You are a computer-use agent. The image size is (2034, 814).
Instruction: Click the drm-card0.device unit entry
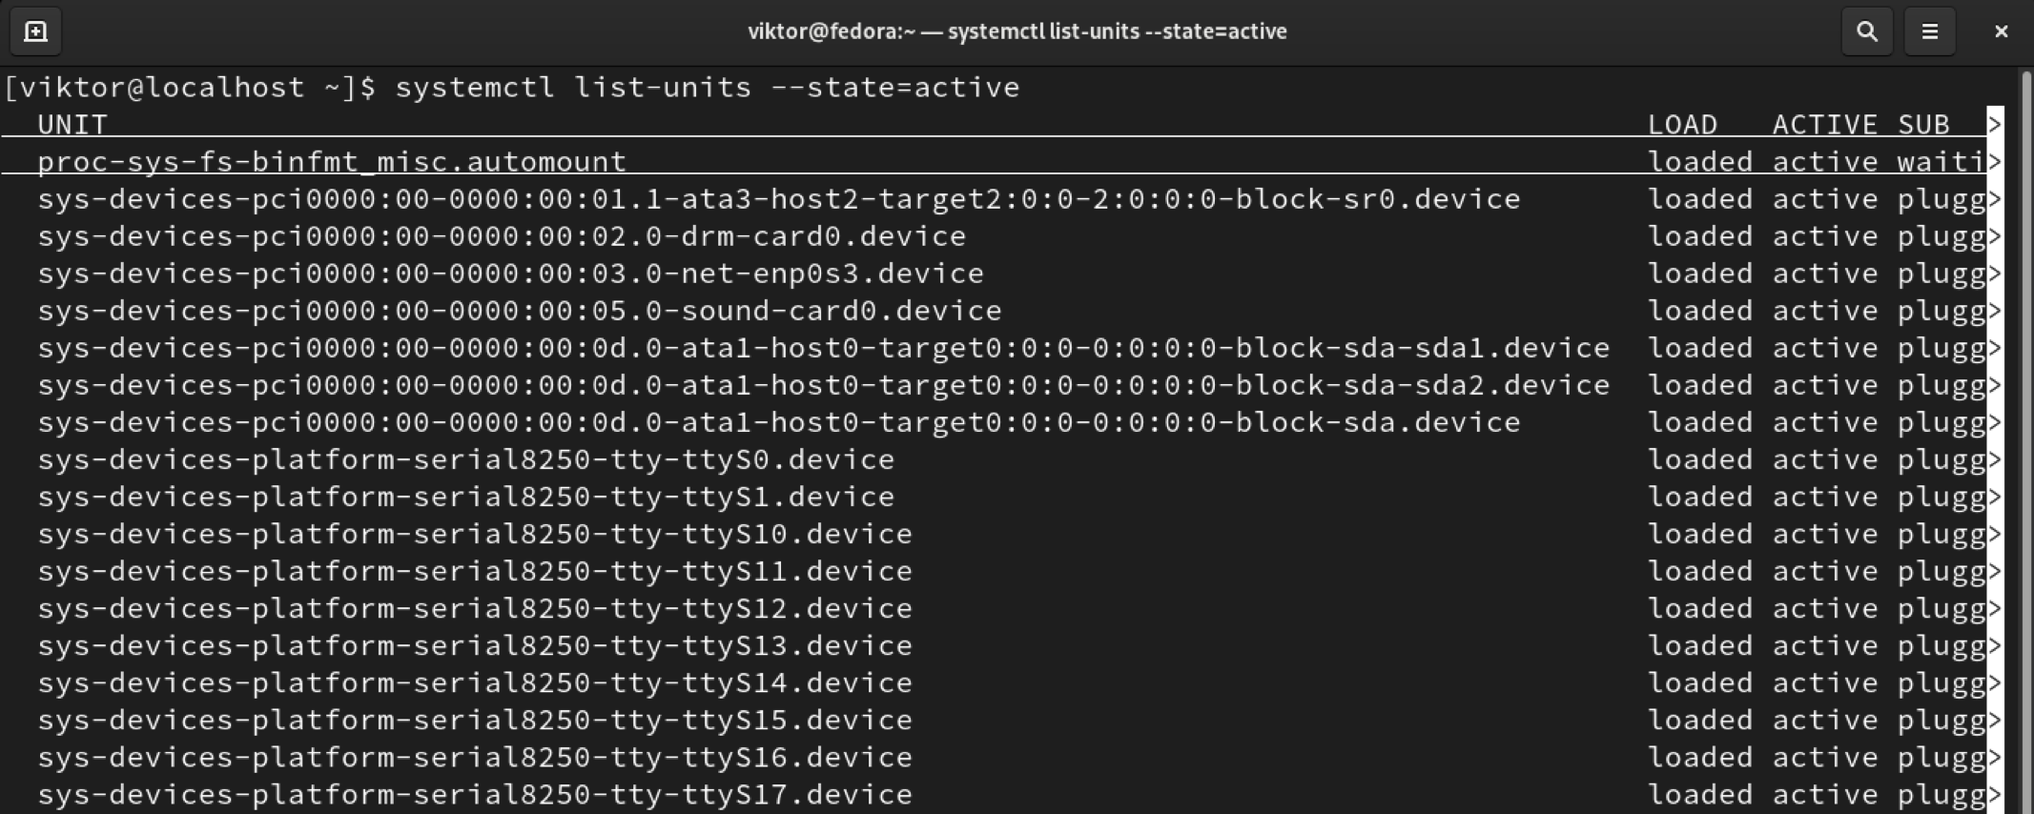502,236
